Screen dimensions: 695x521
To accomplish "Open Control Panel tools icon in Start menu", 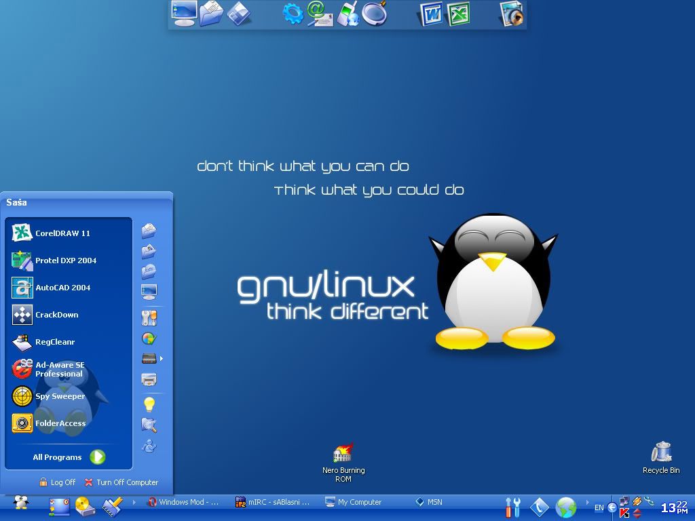I will click(149, 317).
